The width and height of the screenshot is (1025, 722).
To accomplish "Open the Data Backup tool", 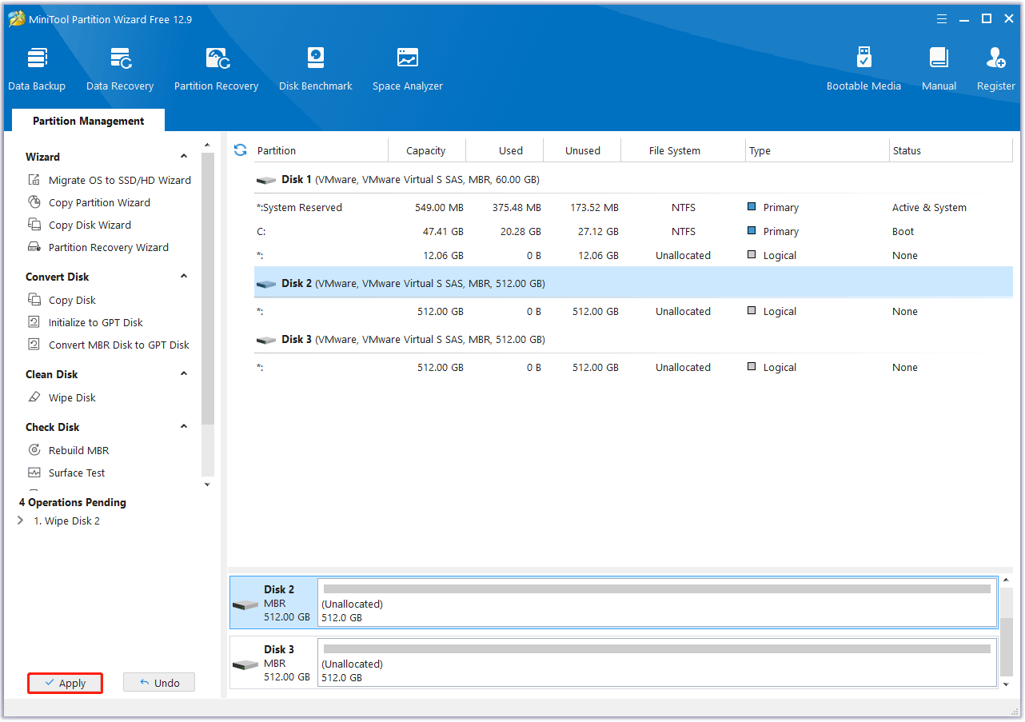I will click(37, 69).
